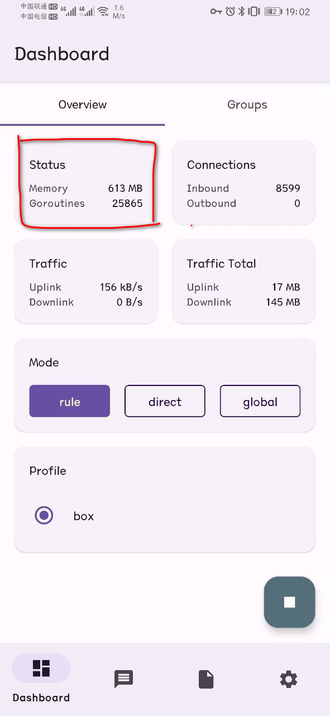This screenshot has height=716, width=330.
Task: Tap the Traffic card showing uplink speed
Action: 86,281
